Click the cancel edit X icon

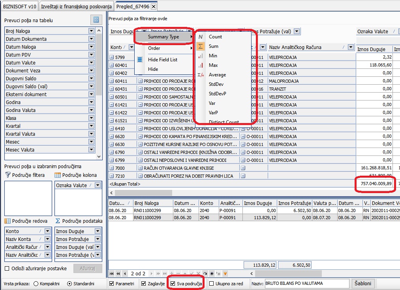coord(199,274)
